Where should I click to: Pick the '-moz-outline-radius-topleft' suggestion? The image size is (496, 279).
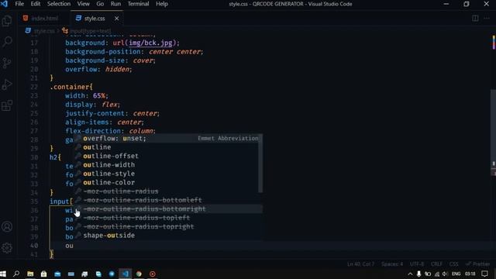167,218
